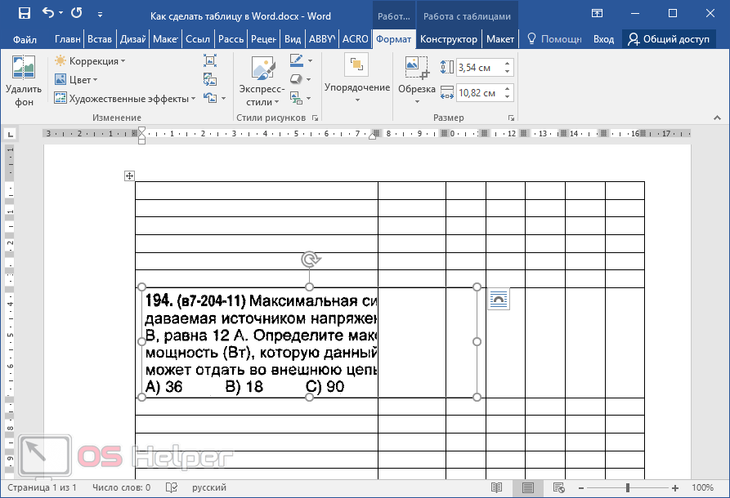Screen dimensions: 730x498
Task: Open the Упорядочение arrange menu
Action: (x=356, y=79)
